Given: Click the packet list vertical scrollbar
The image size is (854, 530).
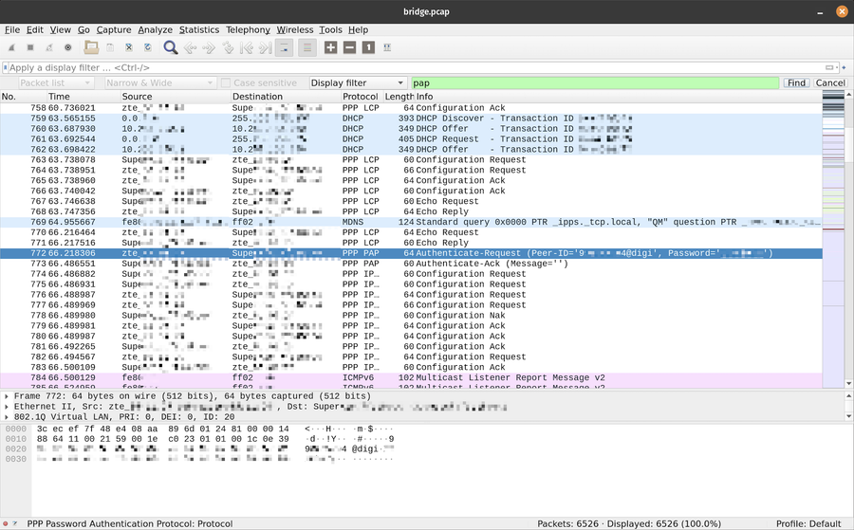Looking at the screenshot, I should click(x=848, y=240).
